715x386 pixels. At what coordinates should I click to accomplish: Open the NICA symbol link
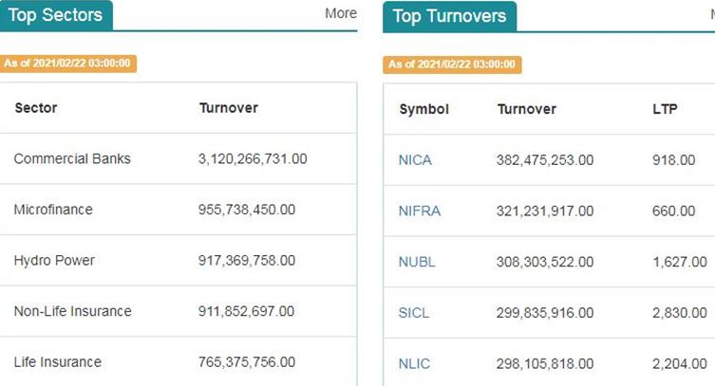click(x=415, y=159)
